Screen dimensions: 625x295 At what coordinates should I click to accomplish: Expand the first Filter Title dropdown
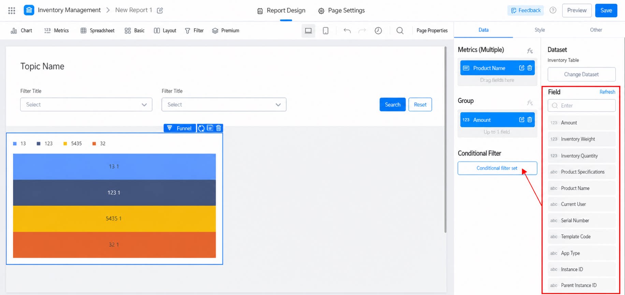coord(86,105)
